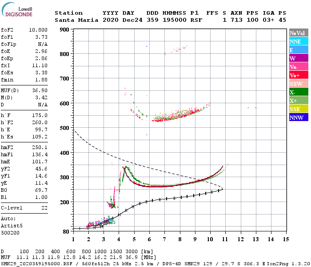Click the hmF2 value 250.1

coord(40,147)
